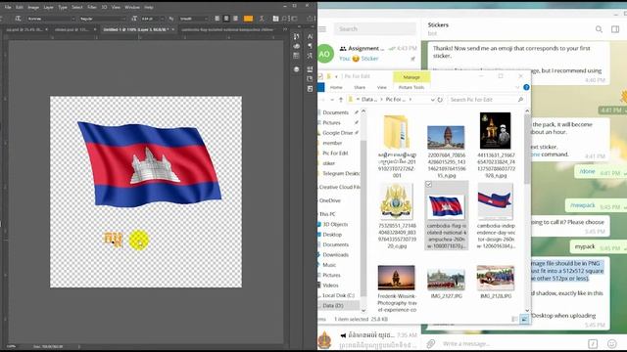The image size is (627, 352).
Task: Click the Search Pic For Edit field
Action: tap(486, 100)
